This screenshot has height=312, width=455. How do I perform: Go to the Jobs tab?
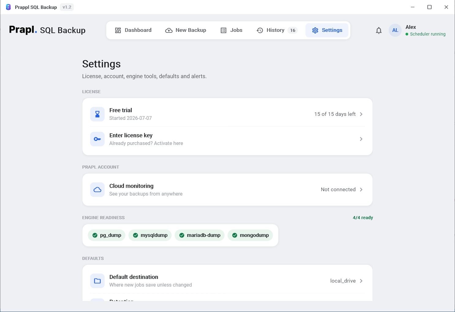[231, 30]
